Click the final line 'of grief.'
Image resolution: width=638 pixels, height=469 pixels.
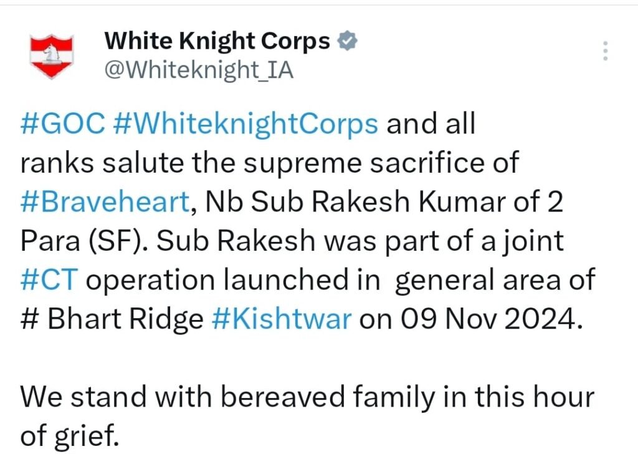coord(69,437)
